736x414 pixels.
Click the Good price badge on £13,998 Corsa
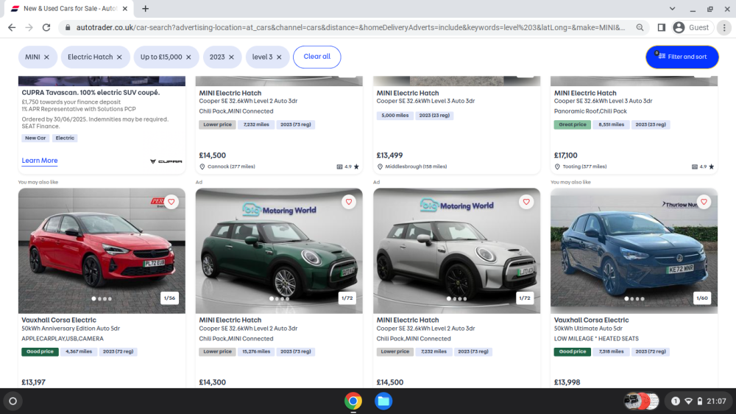point(572,351)
